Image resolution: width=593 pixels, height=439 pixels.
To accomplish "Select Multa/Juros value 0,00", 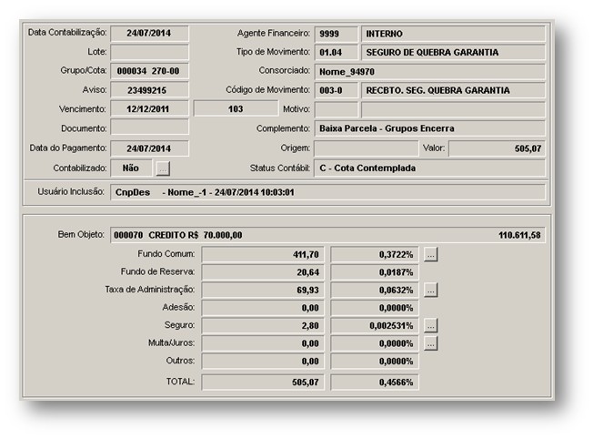I will point(263,343).
